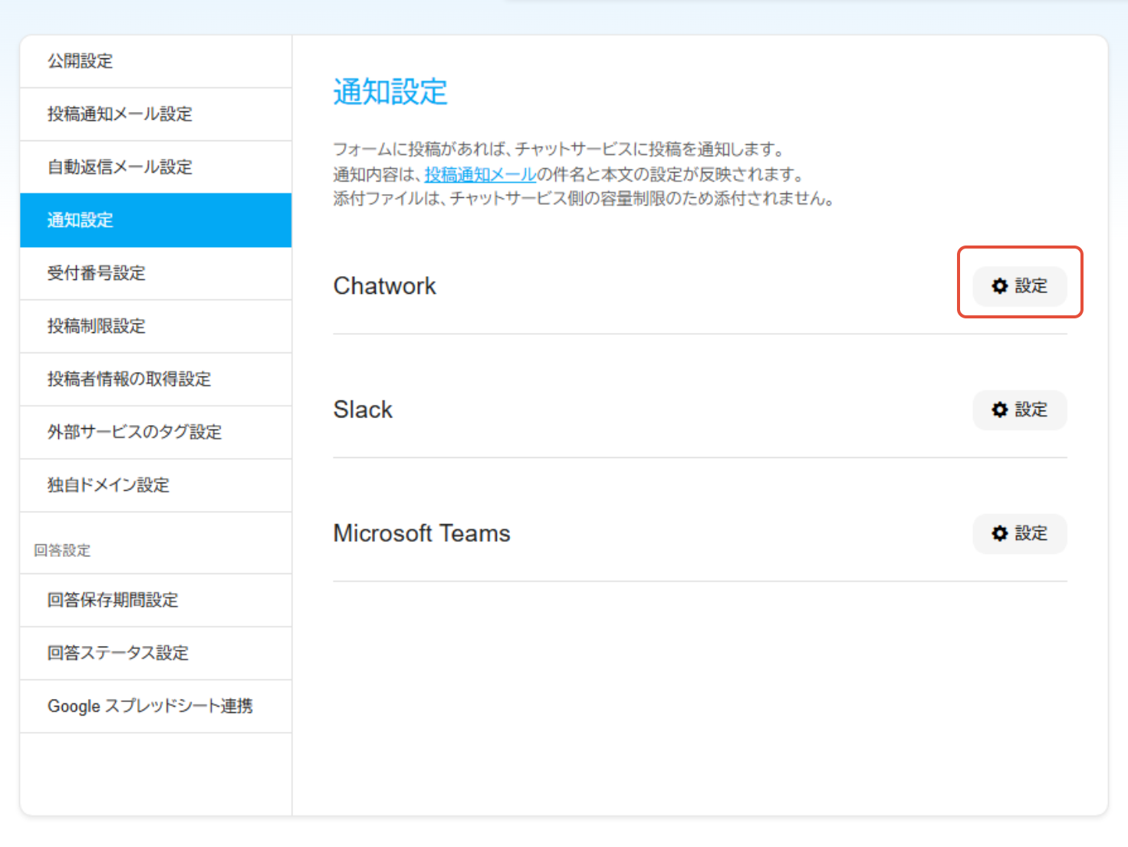1128x847 pixels.
Task: Click the Chatwork service label
Action: [384, 286]
